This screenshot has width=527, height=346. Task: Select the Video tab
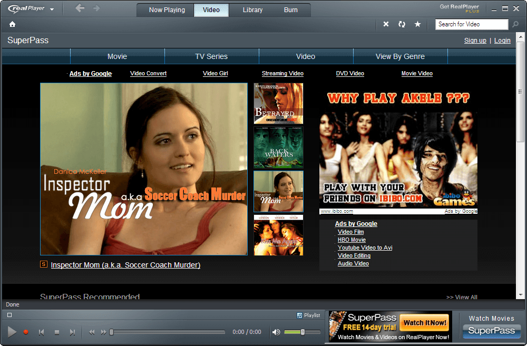click(211, 10)
